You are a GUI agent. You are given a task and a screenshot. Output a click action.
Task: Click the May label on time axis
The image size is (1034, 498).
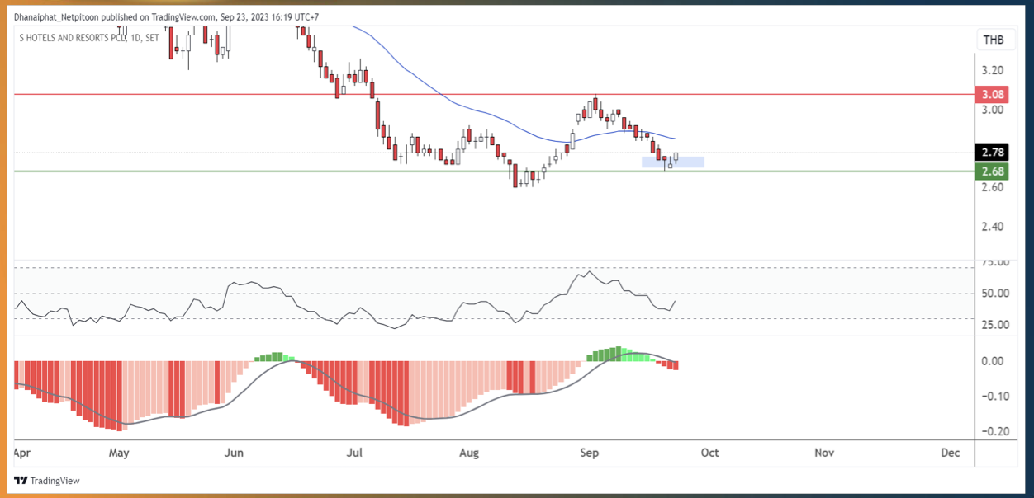(x=119, y=453)
